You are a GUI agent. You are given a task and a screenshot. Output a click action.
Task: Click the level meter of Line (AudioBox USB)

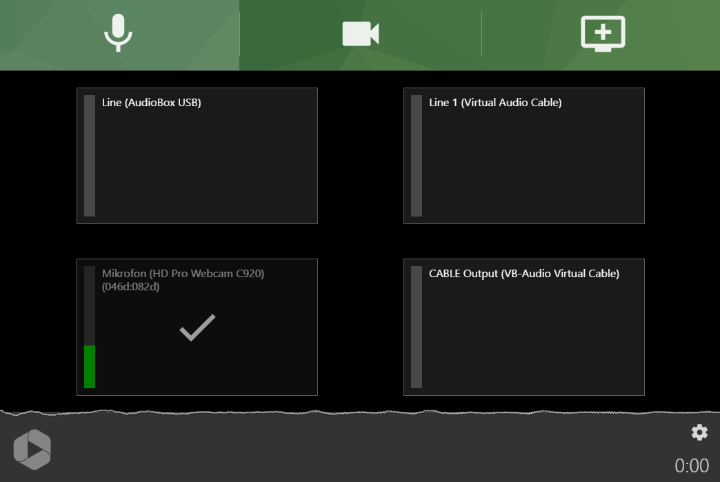point(90,156)
